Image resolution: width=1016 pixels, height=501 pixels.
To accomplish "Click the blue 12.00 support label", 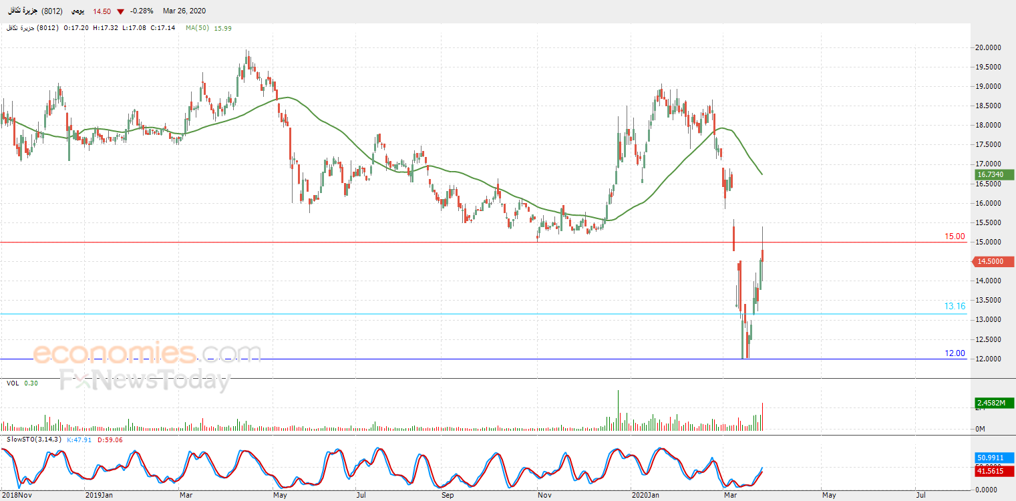I will tap(955, 353).
